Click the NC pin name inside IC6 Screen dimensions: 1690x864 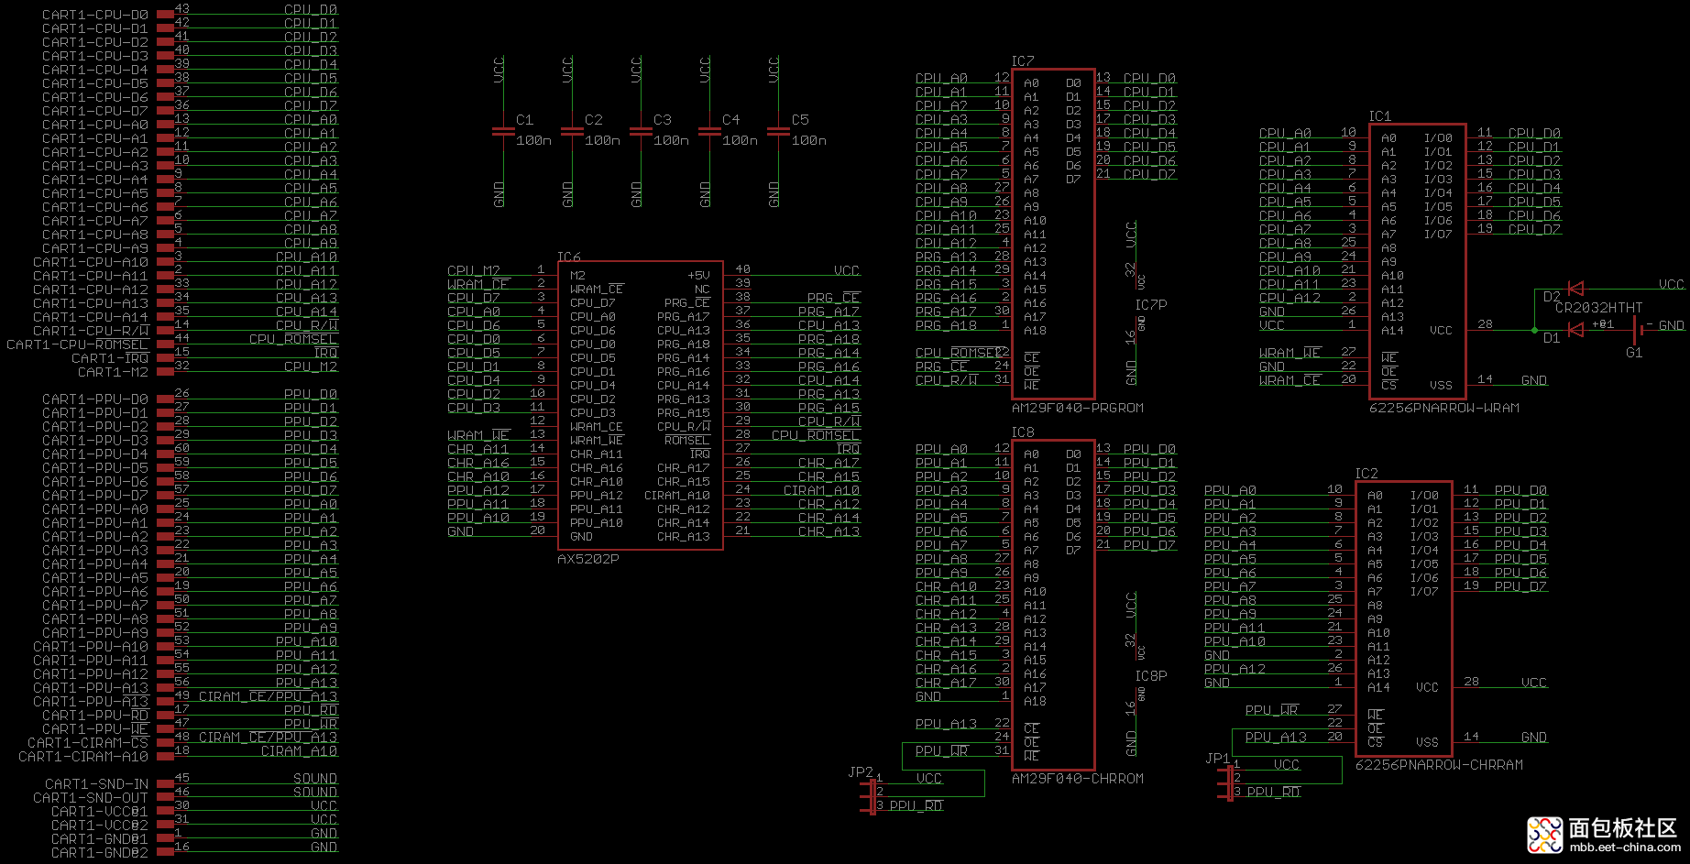click(x=702, y=290)
